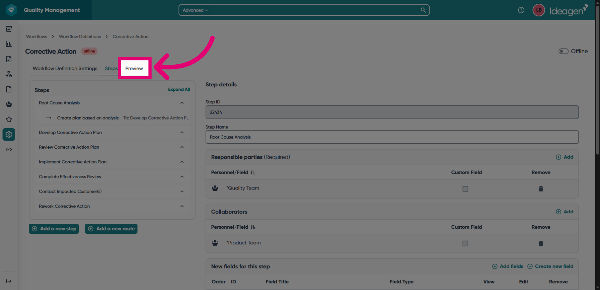Click Expand All steps link

[179, 89]
